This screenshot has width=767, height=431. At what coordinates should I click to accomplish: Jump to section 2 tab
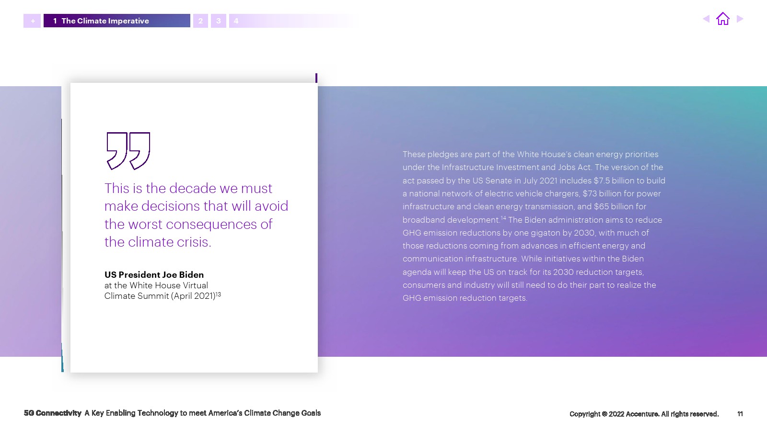(x=200, y=21)
